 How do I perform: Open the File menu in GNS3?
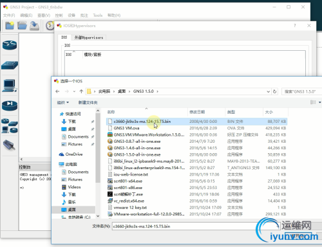coord(9,15)
